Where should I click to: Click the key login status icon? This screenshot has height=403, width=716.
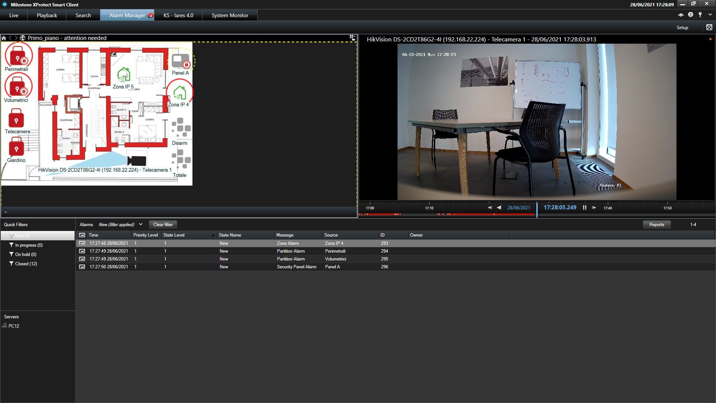point(700,15)
